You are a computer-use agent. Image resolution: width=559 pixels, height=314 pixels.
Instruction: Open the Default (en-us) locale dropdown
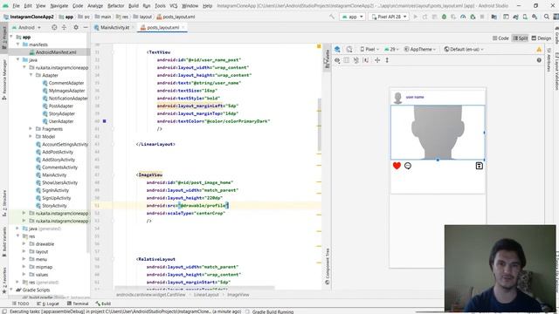[464, 49]
